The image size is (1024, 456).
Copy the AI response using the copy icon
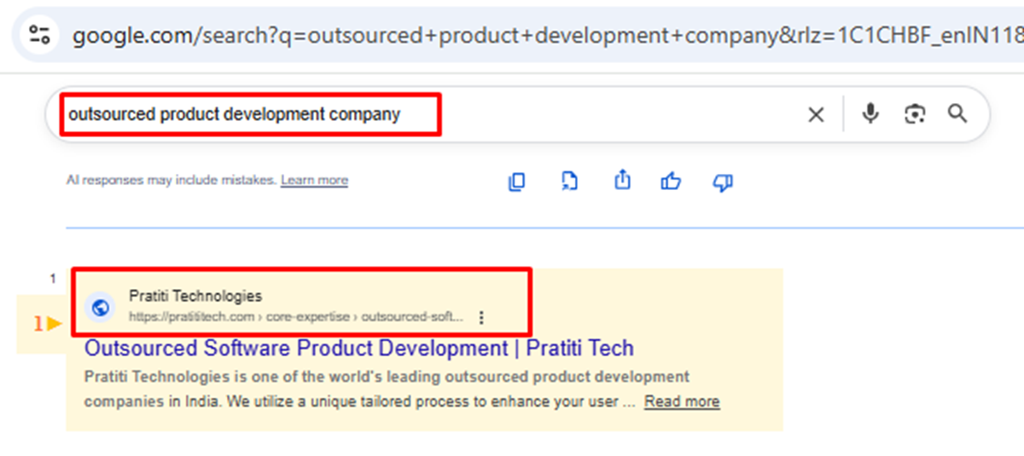[x=516, y=182]
